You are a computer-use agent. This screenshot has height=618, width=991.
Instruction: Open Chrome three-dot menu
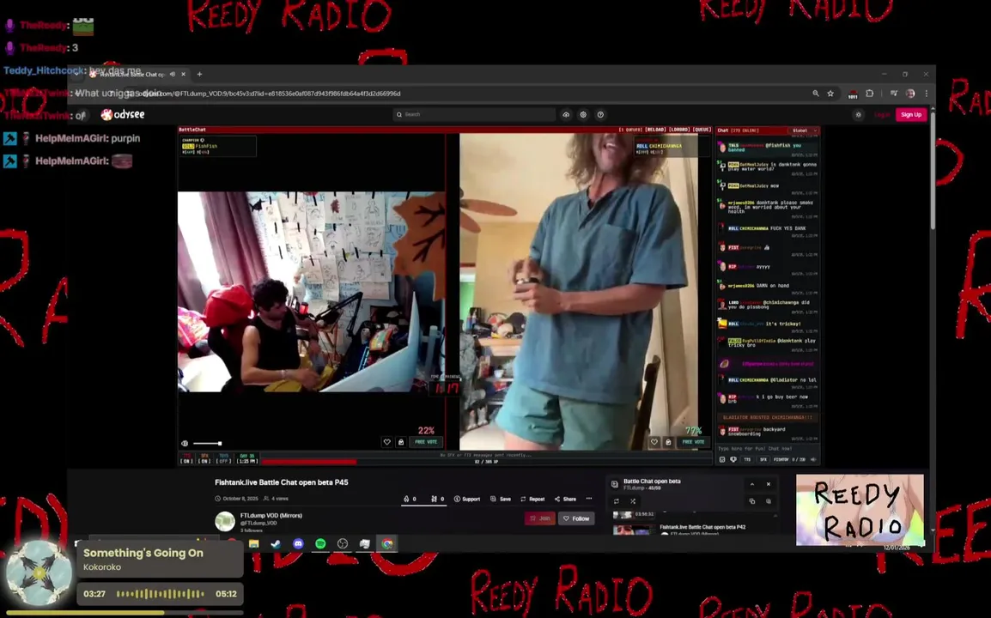pos(927,94)
